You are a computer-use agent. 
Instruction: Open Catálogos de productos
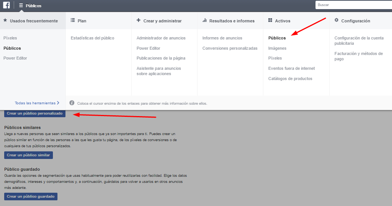(290, 79)
